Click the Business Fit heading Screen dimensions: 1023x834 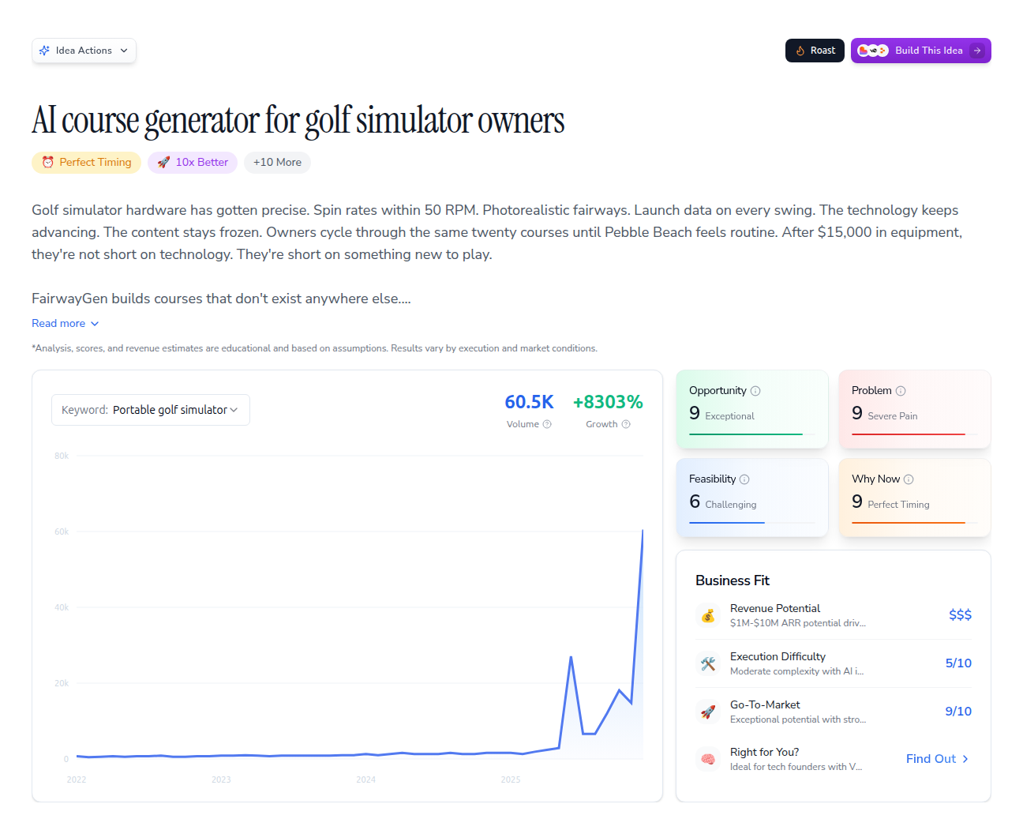pos(733,580)
